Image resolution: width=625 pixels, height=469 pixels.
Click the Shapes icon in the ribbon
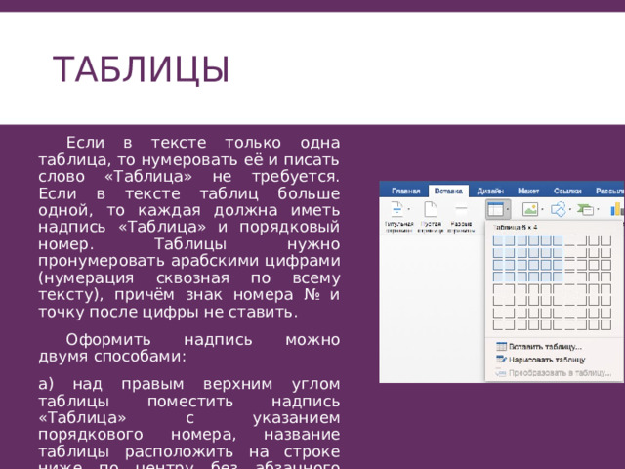click(x=558, y=209)
